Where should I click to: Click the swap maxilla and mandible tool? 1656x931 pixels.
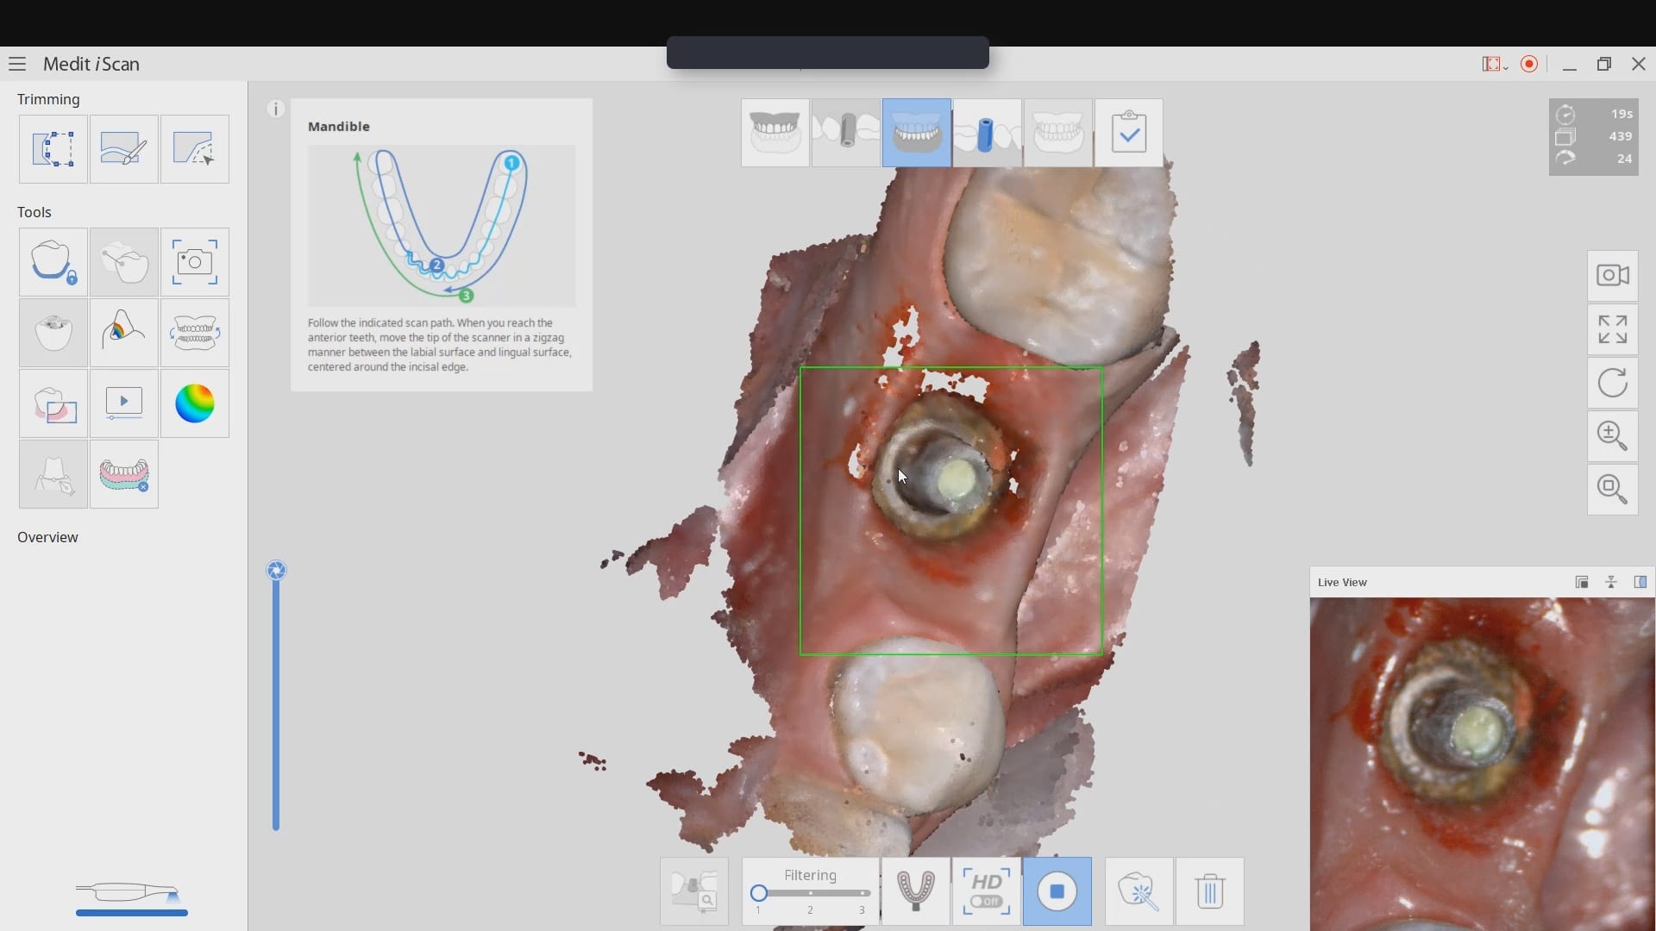[194, 333]
